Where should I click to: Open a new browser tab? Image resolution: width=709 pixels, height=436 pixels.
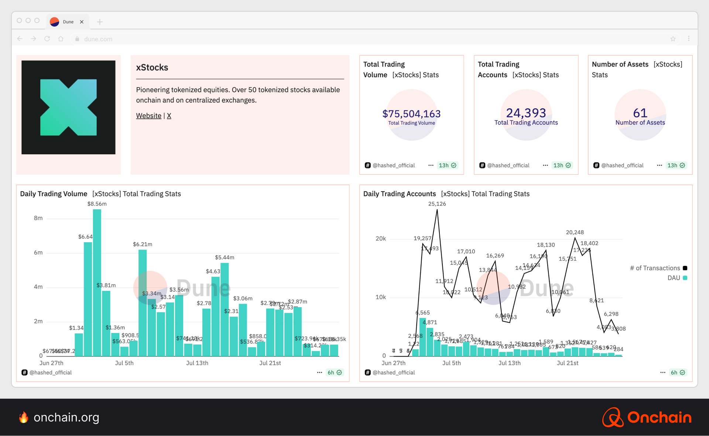(100, 22)
